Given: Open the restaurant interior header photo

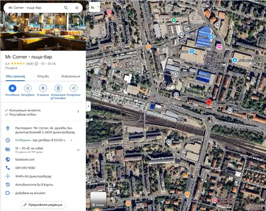Looking at the screenshot, I should pyautogui.click(x=43, y=32).
